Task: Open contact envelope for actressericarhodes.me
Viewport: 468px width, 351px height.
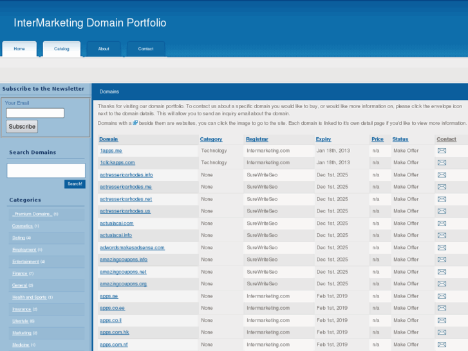Action: (442, 187)
